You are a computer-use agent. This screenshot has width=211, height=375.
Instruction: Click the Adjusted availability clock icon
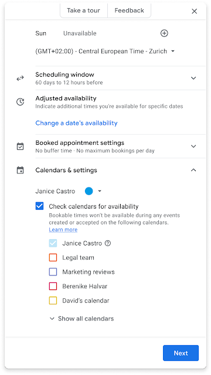[x=21, y=102]
